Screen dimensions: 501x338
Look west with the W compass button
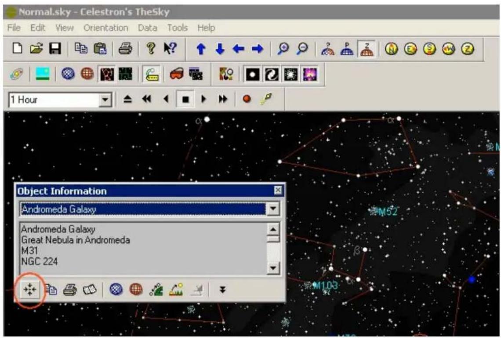[x=449, y=49]
